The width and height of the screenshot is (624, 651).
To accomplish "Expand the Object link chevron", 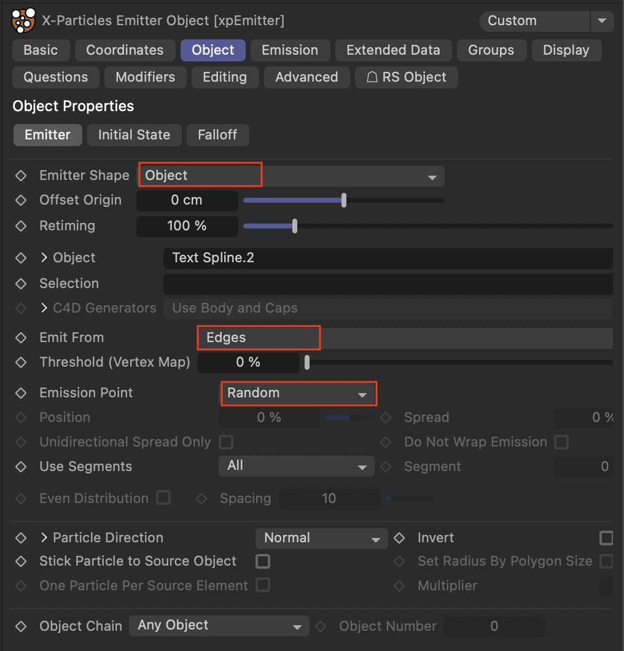I will 44,258.
